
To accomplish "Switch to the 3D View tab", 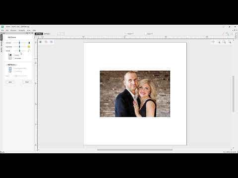I will tap(47, 34).
